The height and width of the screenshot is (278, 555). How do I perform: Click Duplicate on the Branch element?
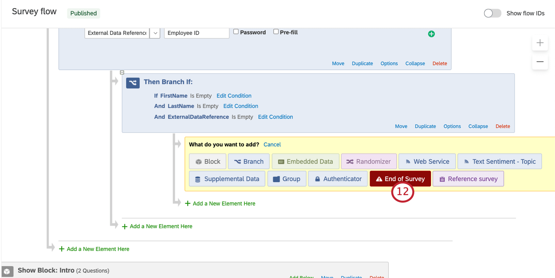[x=425, y=126]
